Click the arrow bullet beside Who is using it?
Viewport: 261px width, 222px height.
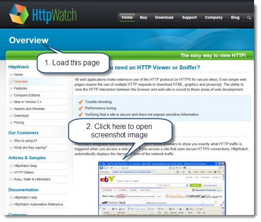click(11, 141)
